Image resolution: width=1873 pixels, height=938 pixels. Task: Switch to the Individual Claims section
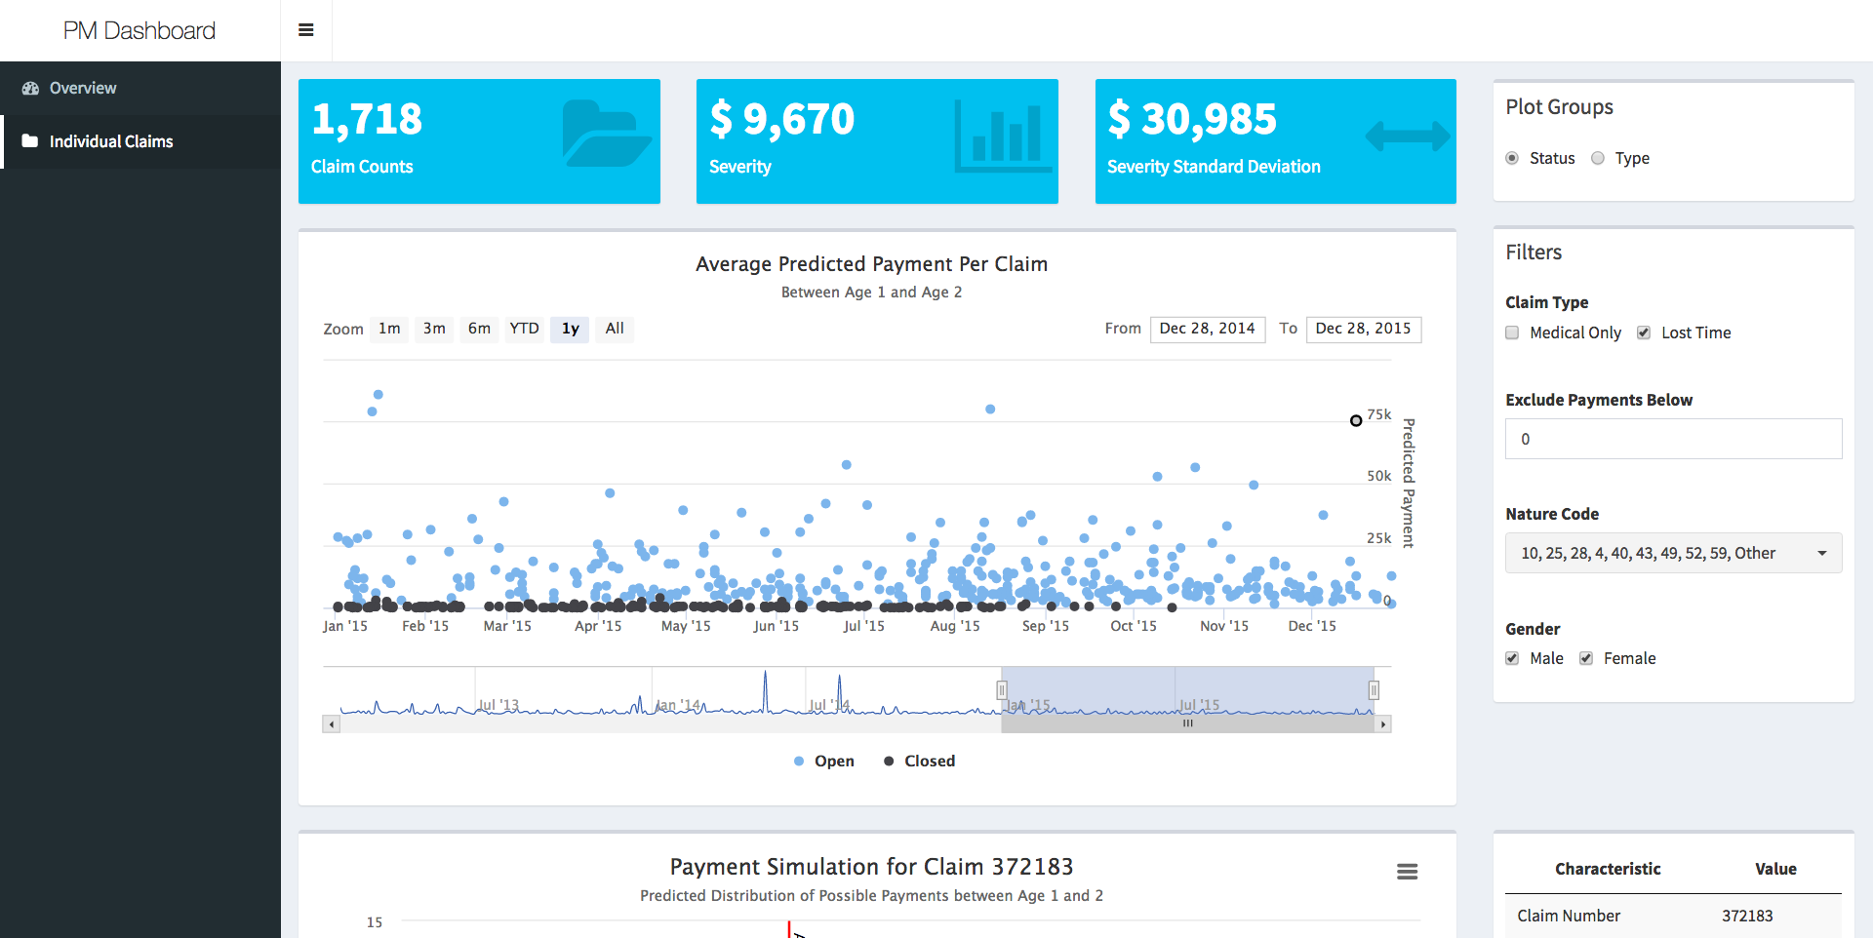click(x=110, y=141)
